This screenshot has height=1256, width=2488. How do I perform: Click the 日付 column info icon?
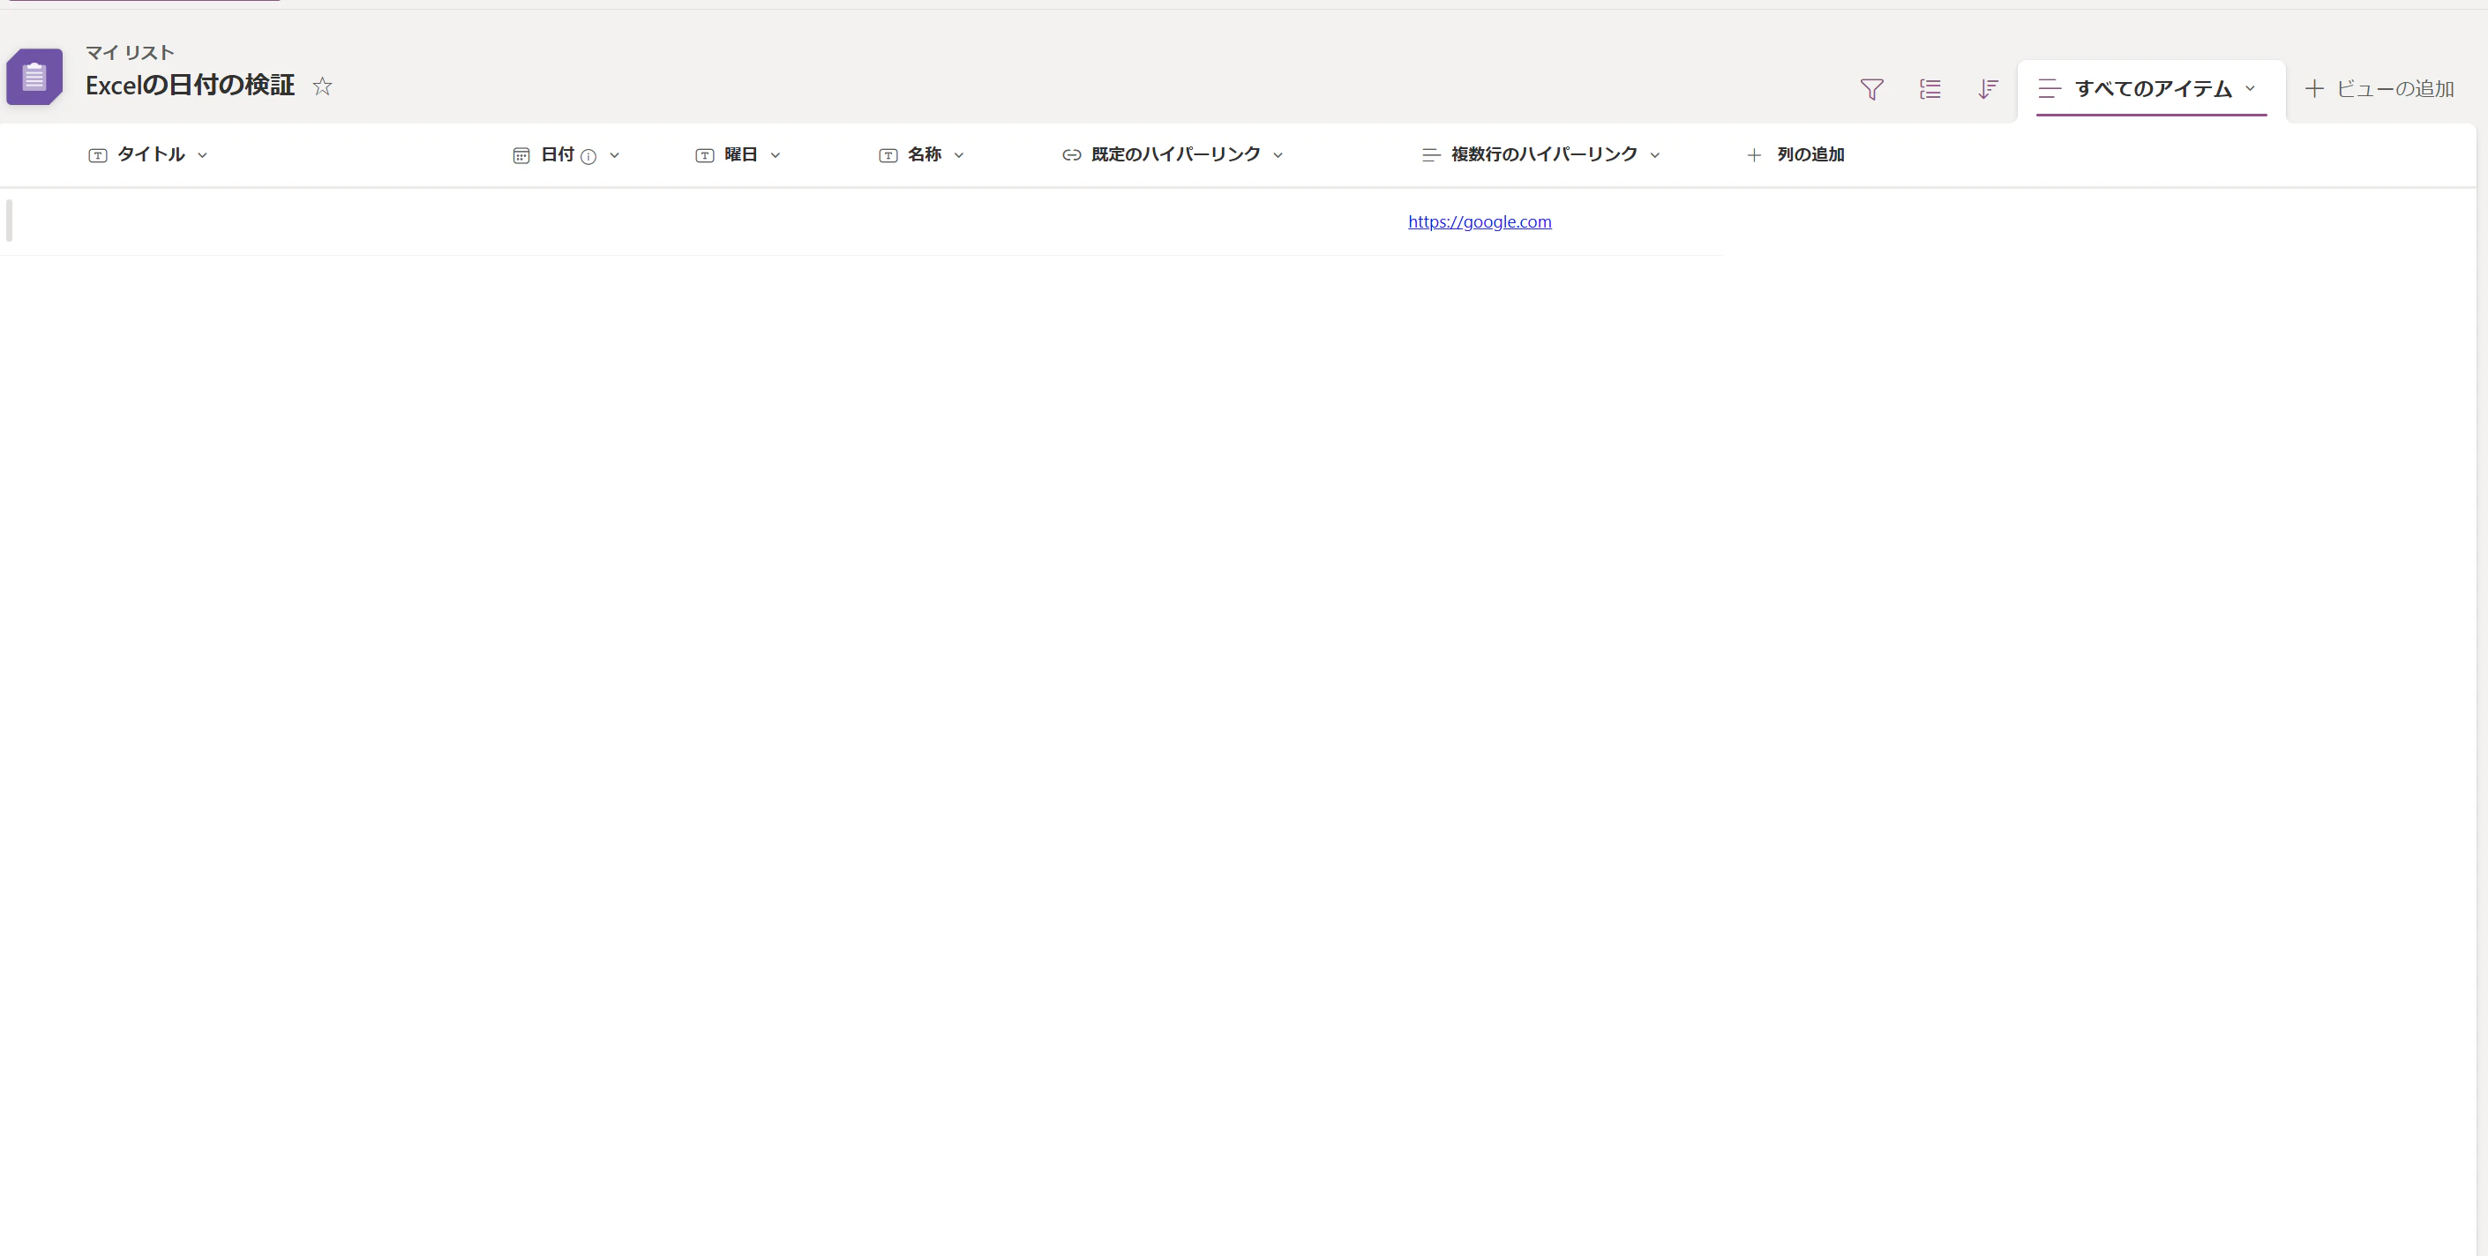[x=588, y=156]
